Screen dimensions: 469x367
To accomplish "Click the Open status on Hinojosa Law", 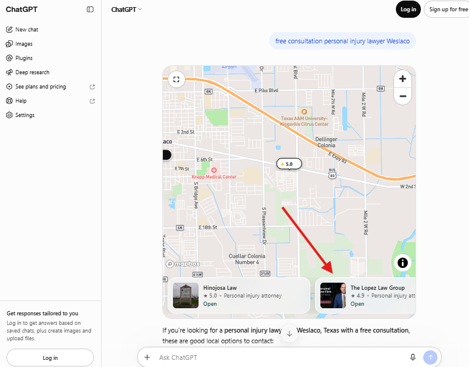I will [210, 304].
